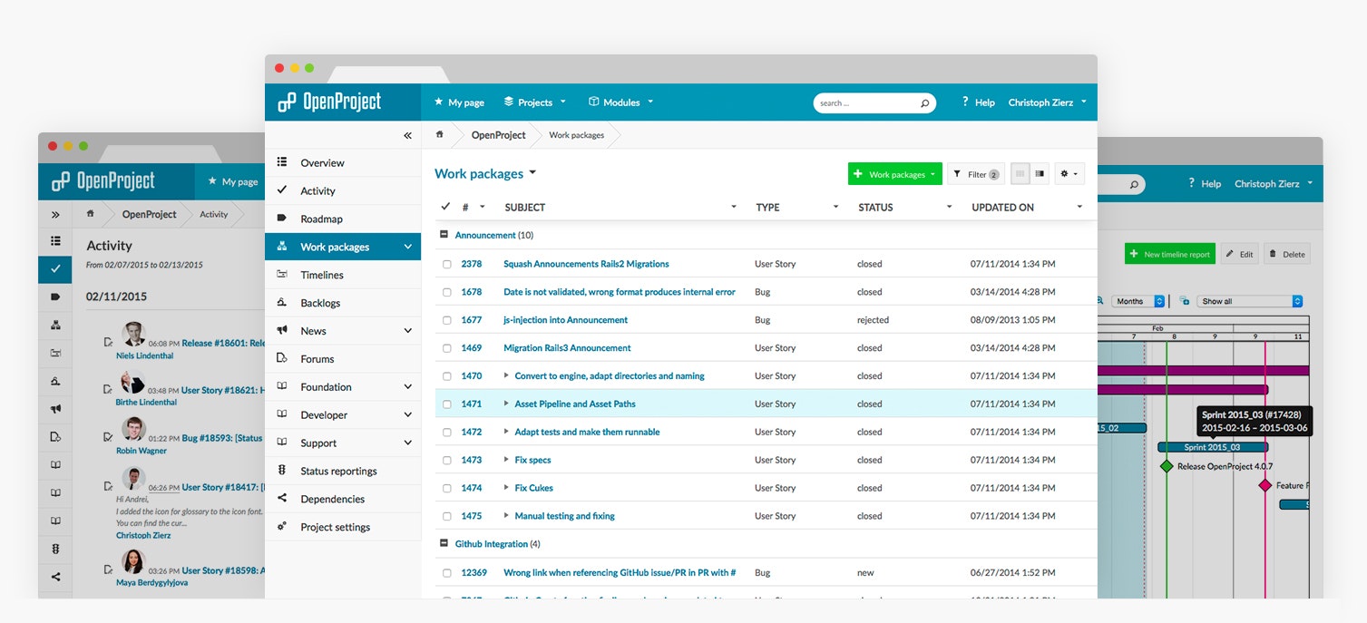The image size is (1367, 623).
Task: Click the pencil icon on the Edit button
Action: coord(1230,254)
